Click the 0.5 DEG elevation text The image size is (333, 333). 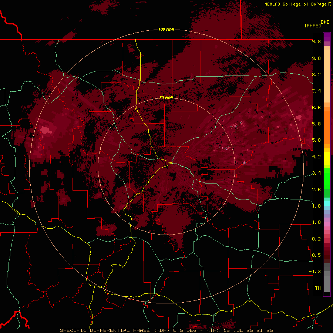click(185, 330)
